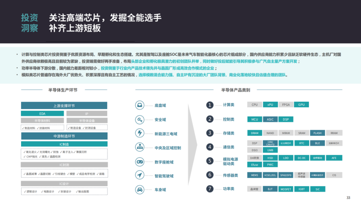Click the HSD chip label

pyautogui.click(x=270, y=158)
